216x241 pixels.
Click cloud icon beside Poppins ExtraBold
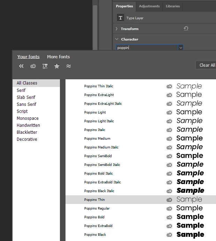tap(169, 226)
